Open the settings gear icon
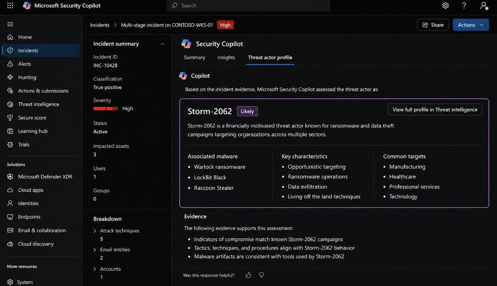Viewport: 497px width, 286px height. 446,6
